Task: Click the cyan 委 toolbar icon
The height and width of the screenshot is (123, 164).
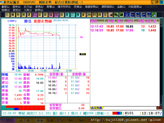Action: tap(67, 15)
